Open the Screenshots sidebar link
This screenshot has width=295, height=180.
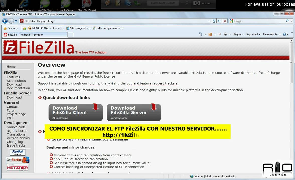click(x=16, y=81)
